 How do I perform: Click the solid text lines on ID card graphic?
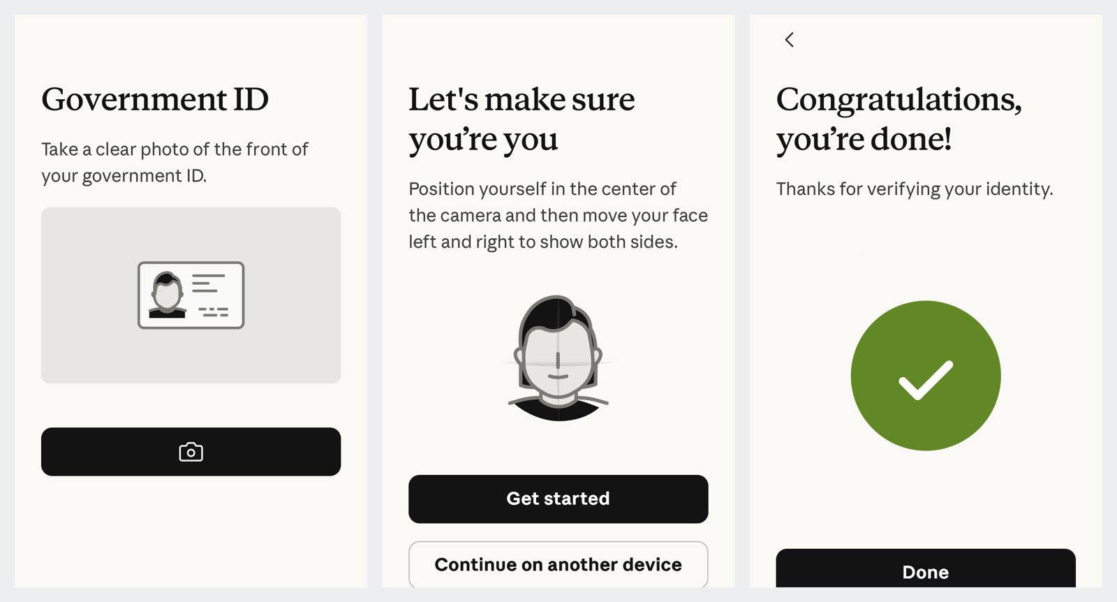[x=209, y=283]
